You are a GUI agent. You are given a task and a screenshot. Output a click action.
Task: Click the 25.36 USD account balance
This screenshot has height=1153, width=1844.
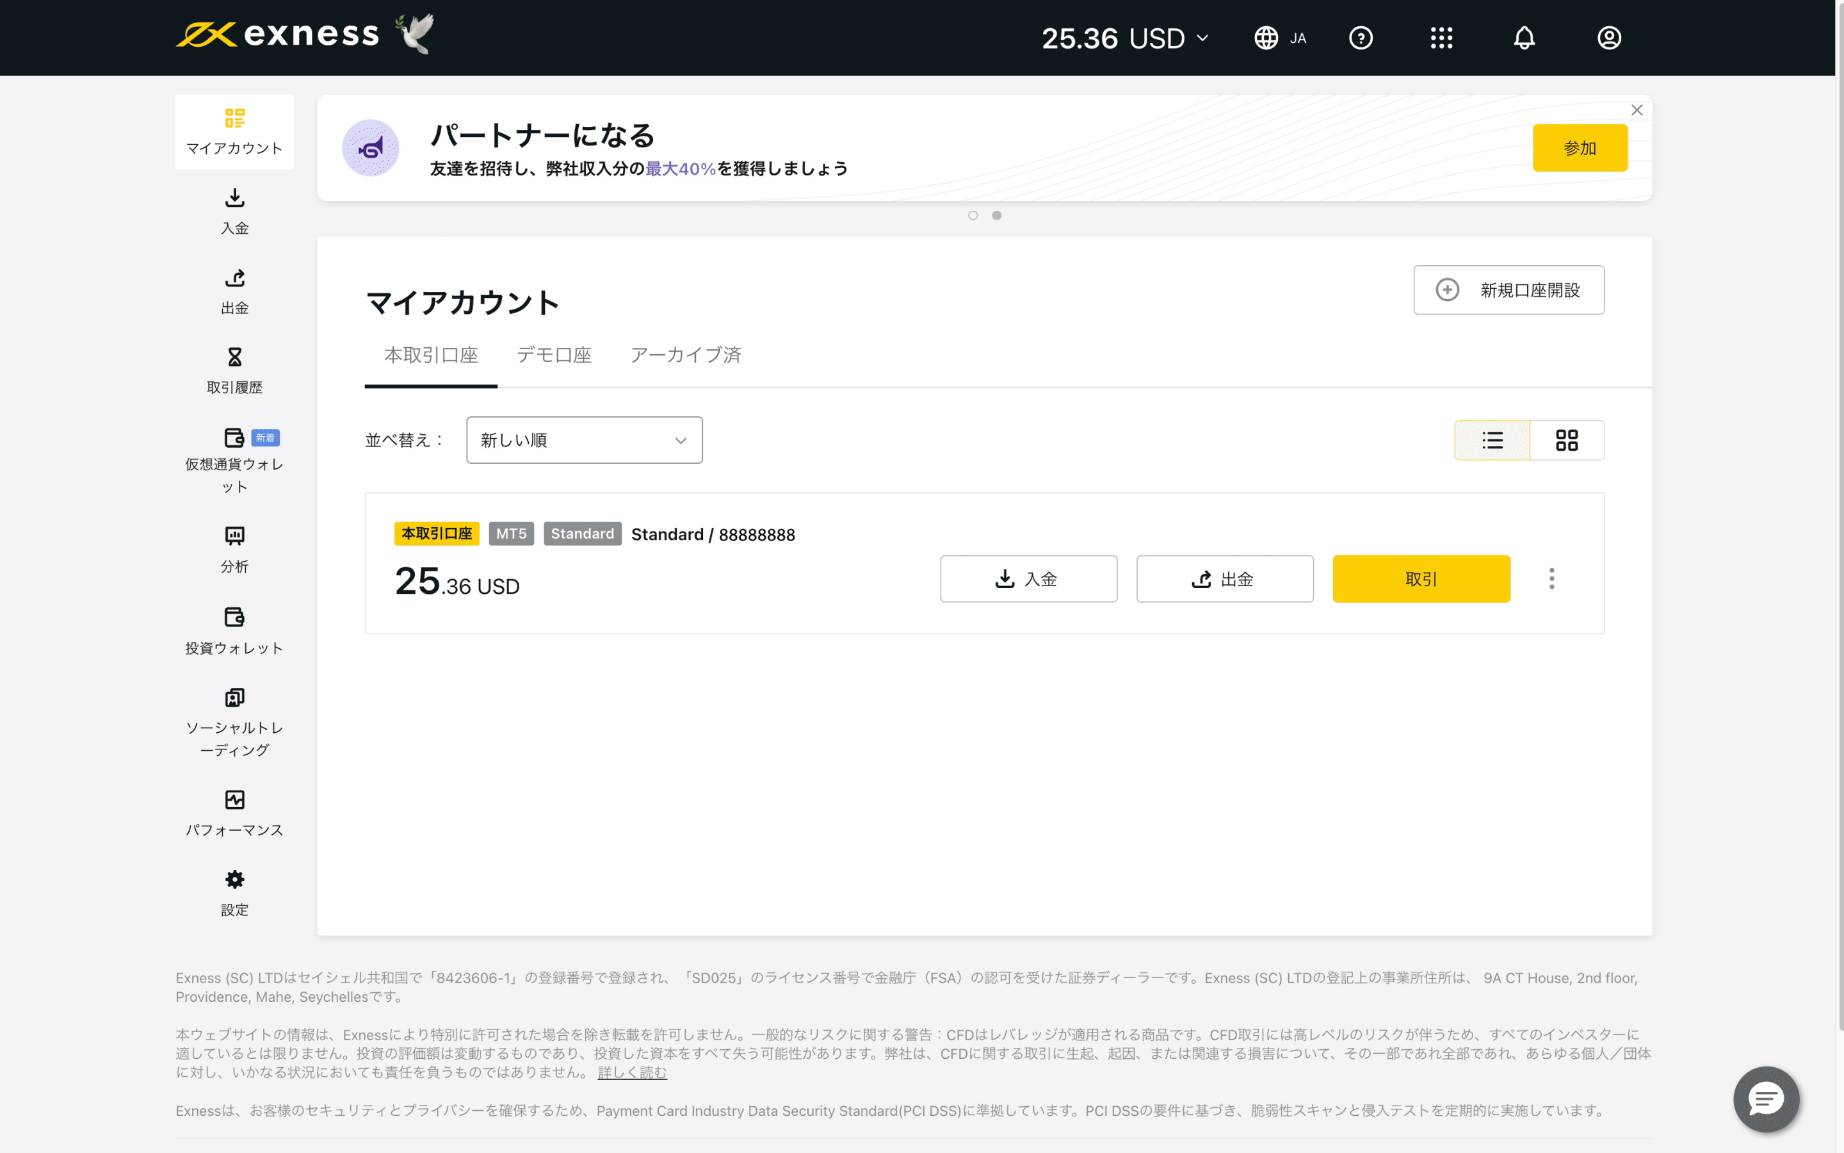(x=457, y=582)
